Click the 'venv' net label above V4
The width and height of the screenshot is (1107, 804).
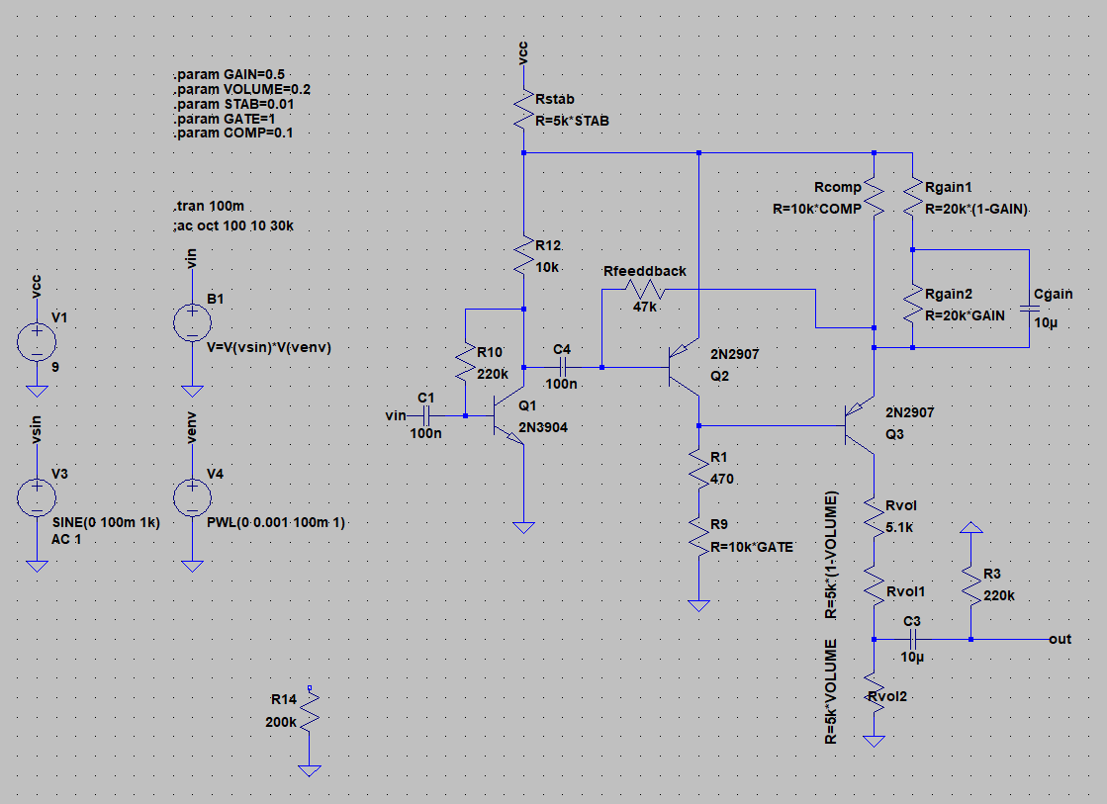point(191,428)
